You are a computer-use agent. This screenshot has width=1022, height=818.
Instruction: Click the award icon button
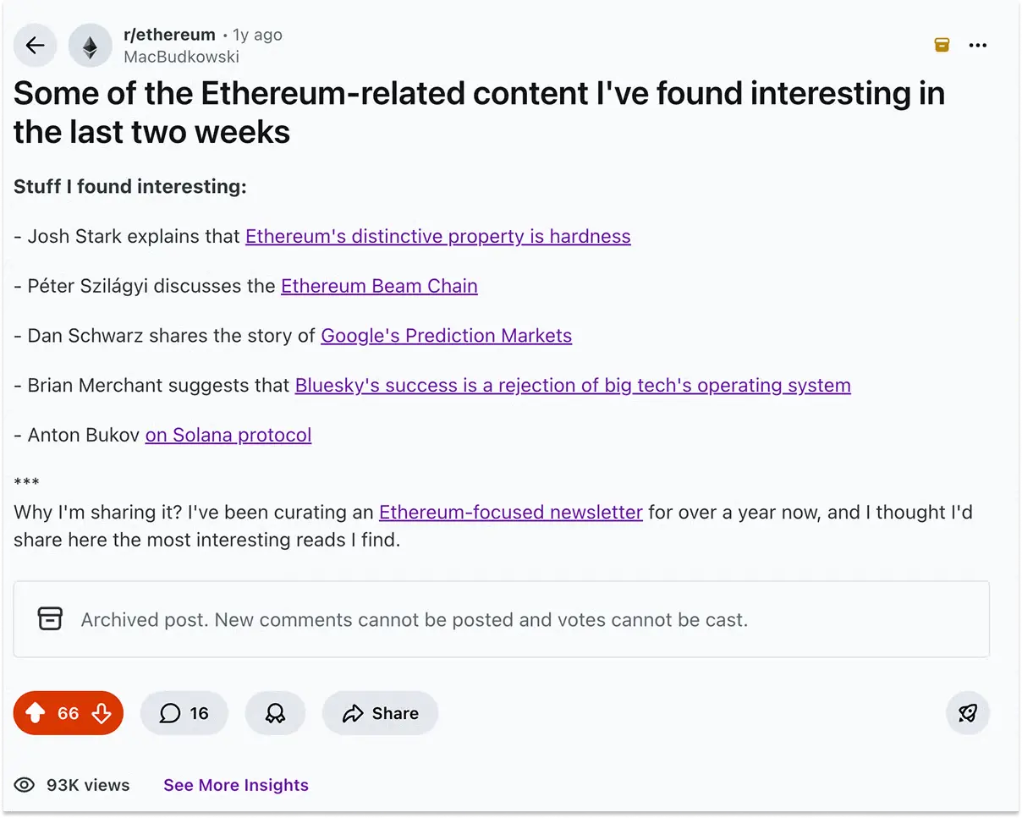point(275,713)
